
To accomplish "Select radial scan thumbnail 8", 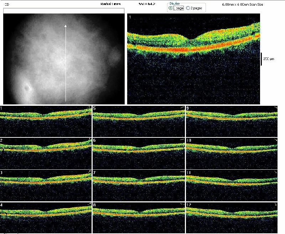I will (139, 217).
